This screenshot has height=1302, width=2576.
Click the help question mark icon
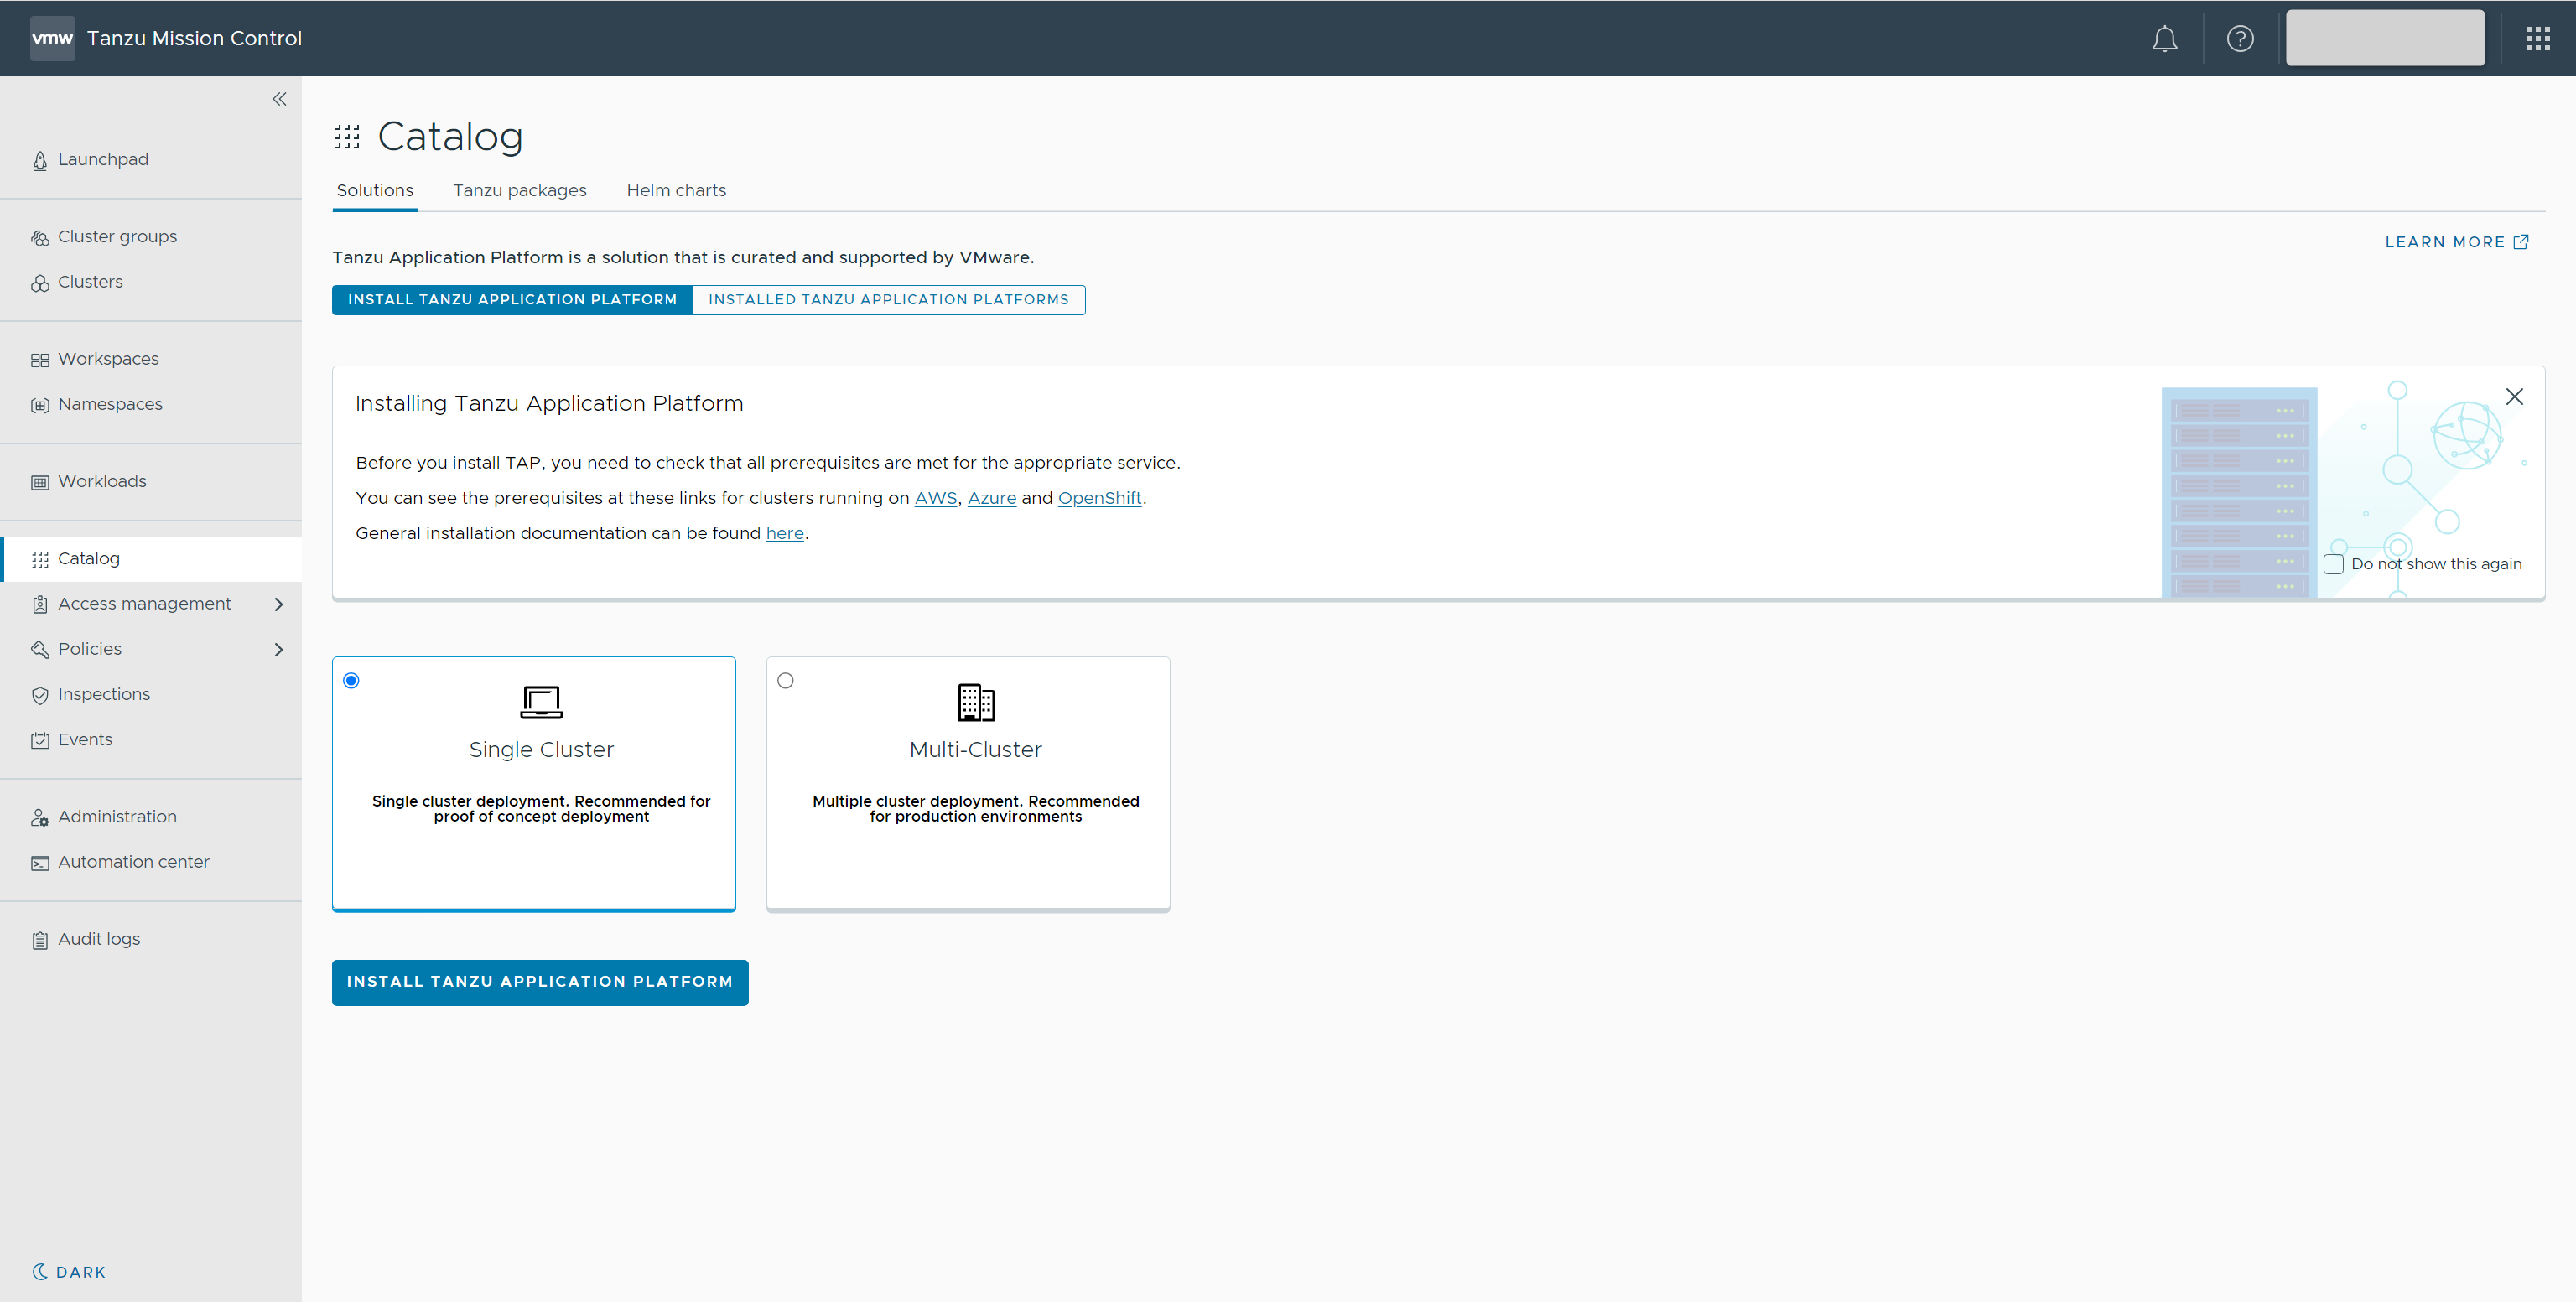[2240, 39]
